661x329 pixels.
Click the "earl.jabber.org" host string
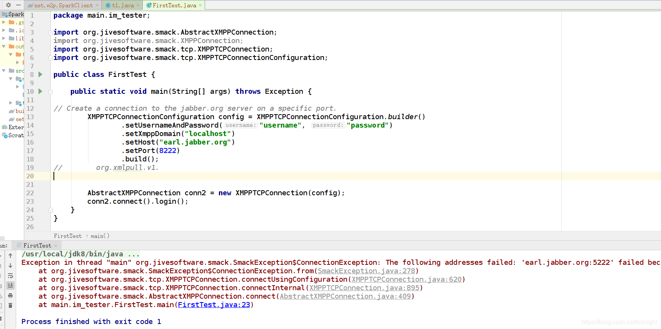pyautogui.click(x=195, y=142)
